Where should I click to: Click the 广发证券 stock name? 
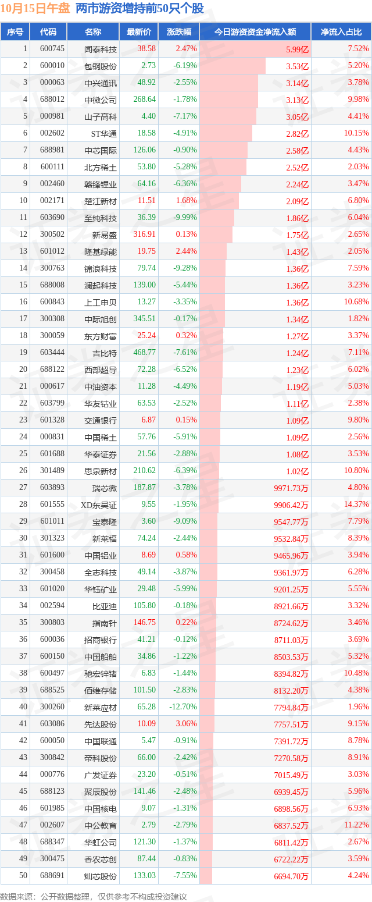[x=101, y=775]
